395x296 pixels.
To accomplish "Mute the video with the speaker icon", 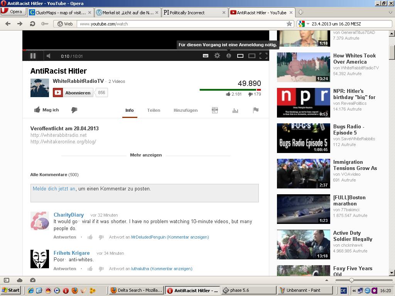I will (x=48, y=56).
